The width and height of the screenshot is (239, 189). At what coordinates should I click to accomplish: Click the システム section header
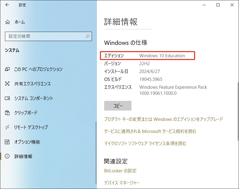(x=12, y=50)
